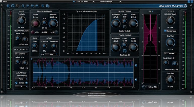Click the Upper Curve Threshold knob
Screen dimensions: 194x107
(116, 23)
